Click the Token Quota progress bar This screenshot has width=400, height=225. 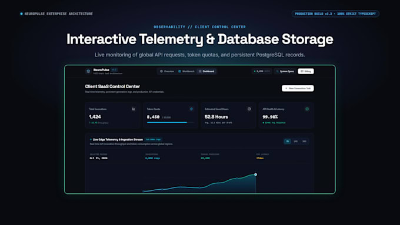(170, 123)
